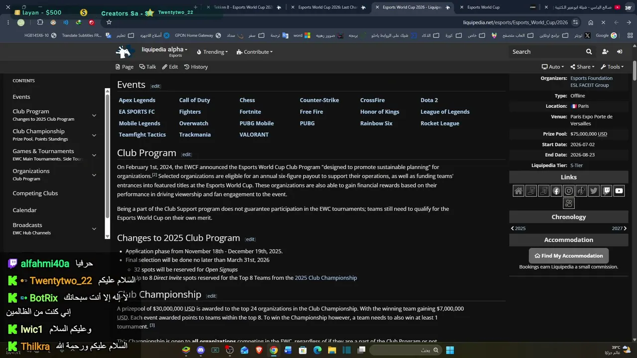Switch to the Last Chance browser tab
637x358 pixels.
point(327,7)
